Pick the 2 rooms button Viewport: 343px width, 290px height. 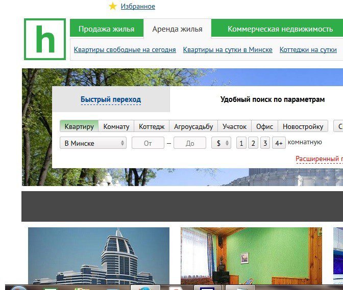coord(253,143)
